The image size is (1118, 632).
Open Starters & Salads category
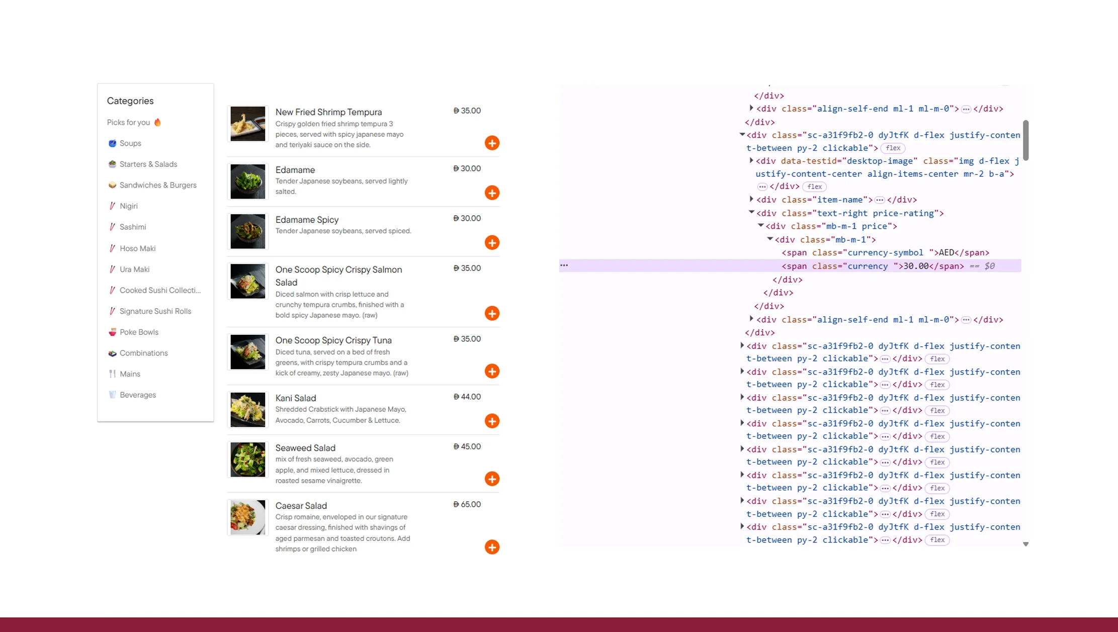click(x=148, y=164)
